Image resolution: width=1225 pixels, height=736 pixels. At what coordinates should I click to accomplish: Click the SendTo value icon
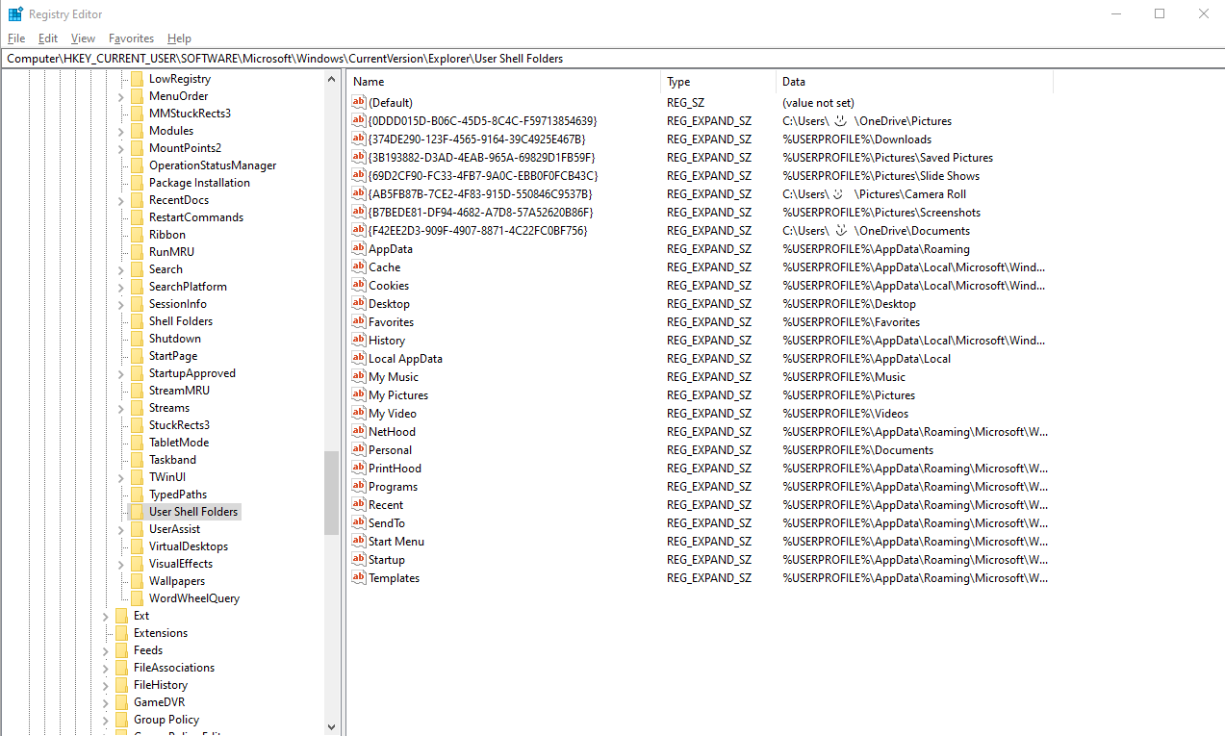pos(359,522)
